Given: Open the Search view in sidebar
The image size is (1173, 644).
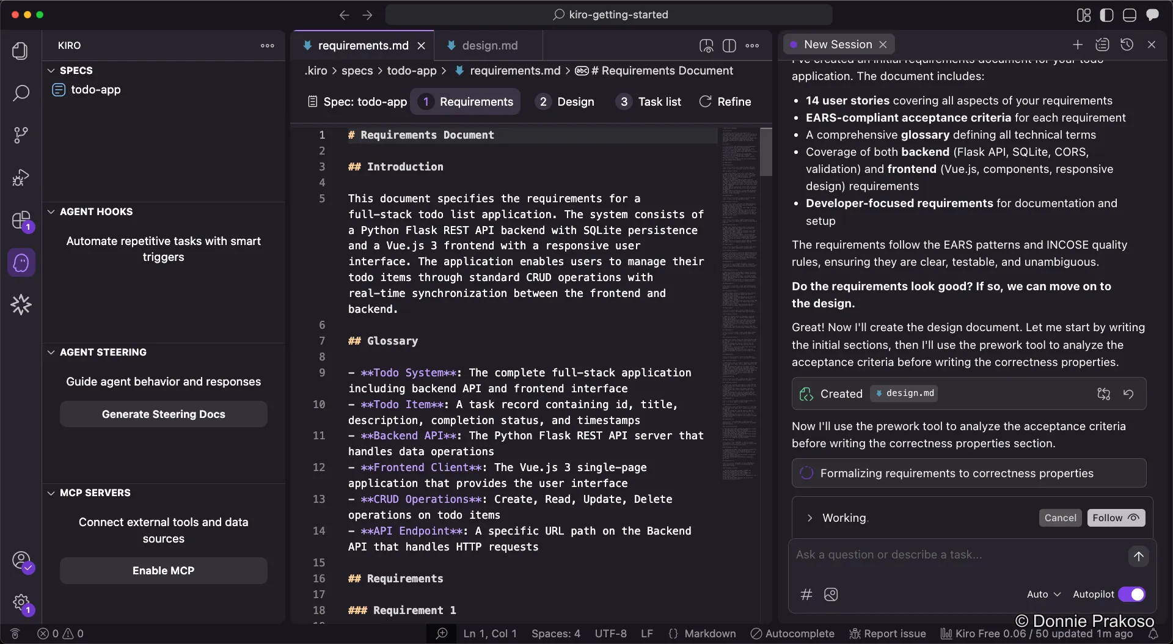Looking at the screenshot, I should click(x=21, y=93).
